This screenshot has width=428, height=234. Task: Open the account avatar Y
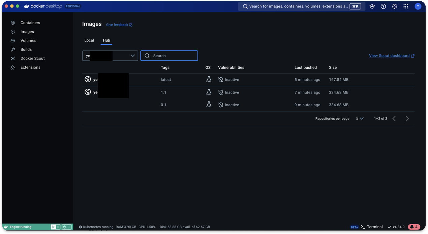[418, 6]
